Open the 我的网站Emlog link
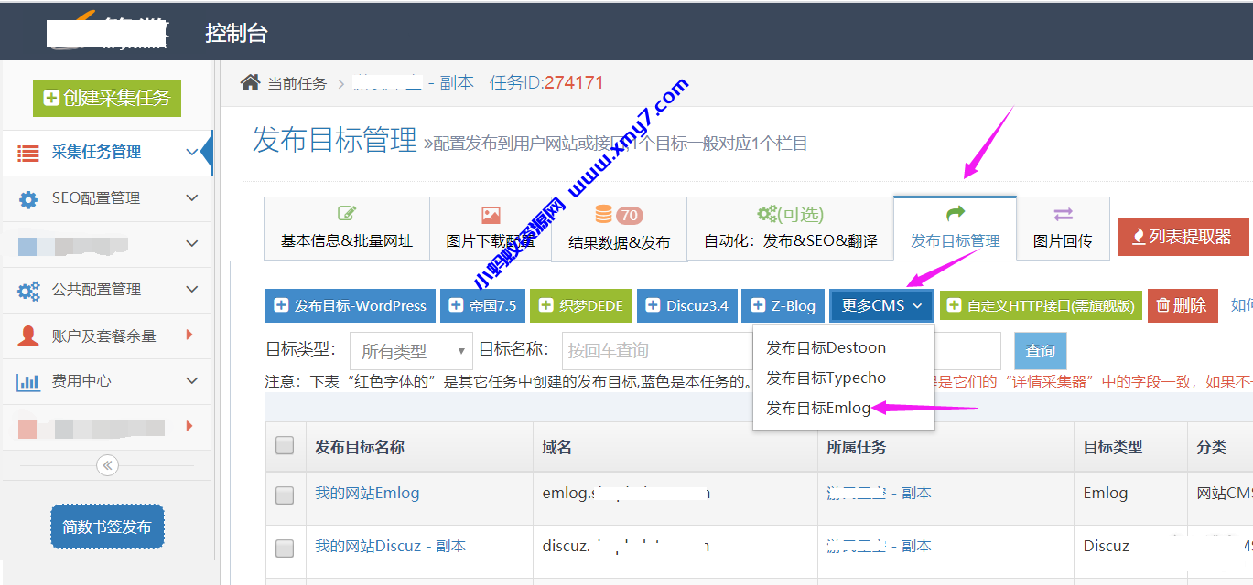Image resolution: width=1253 pixels, height=585 pixels. click(367, 493)
